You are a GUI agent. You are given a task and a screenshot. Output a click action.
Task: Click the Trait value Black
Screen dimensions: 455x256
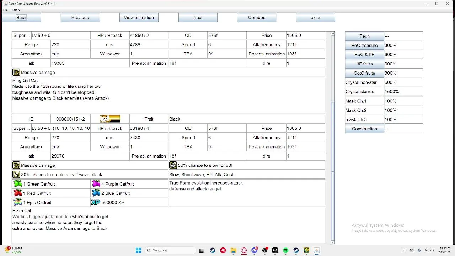pos(247,119)
